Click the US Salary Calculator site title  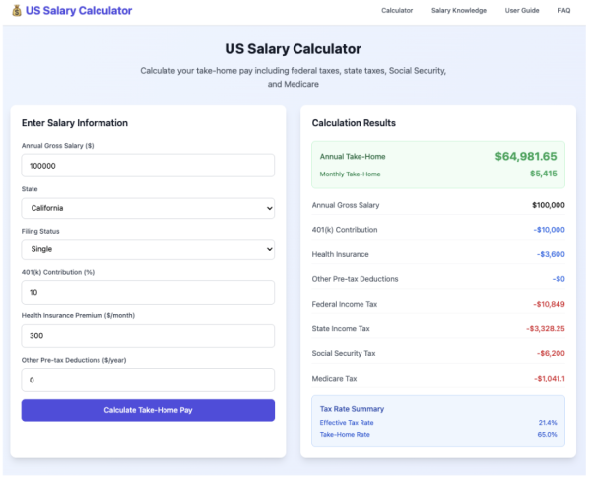coord(79,11)
